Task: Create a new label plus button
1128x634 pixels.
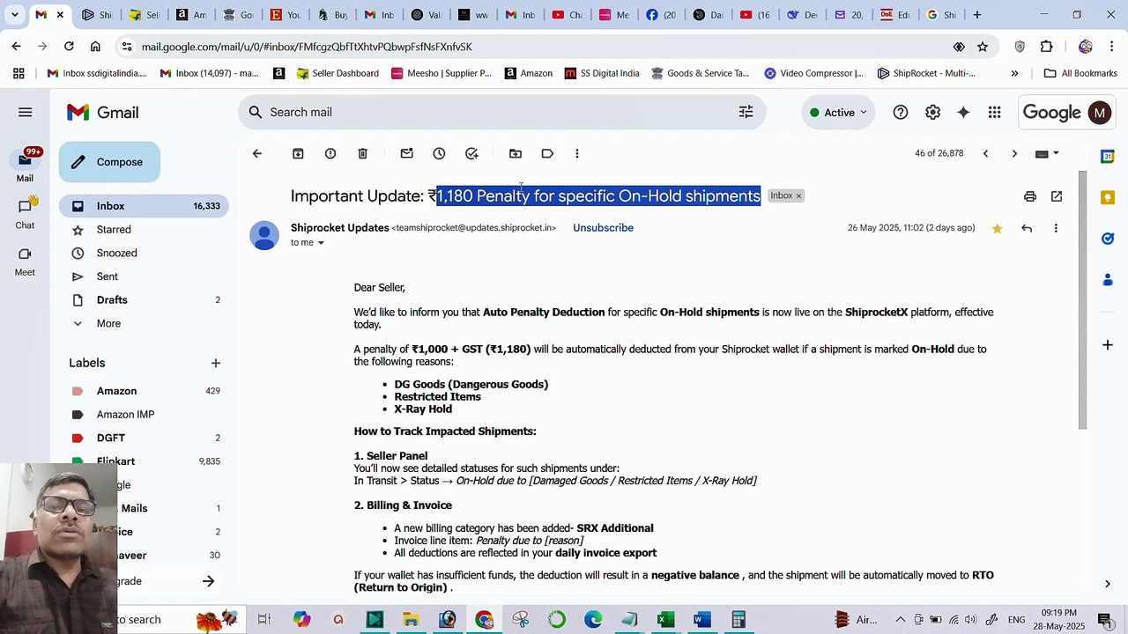Action: pyautogui.click(x=216, y=363)
